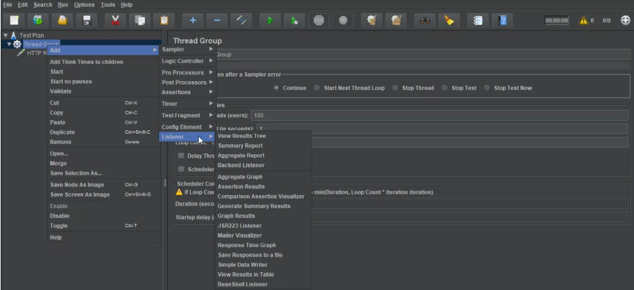Viewport: 634px width, 290px height.
Task: Click the Reset Search broom icon
Action: (450, 20)
